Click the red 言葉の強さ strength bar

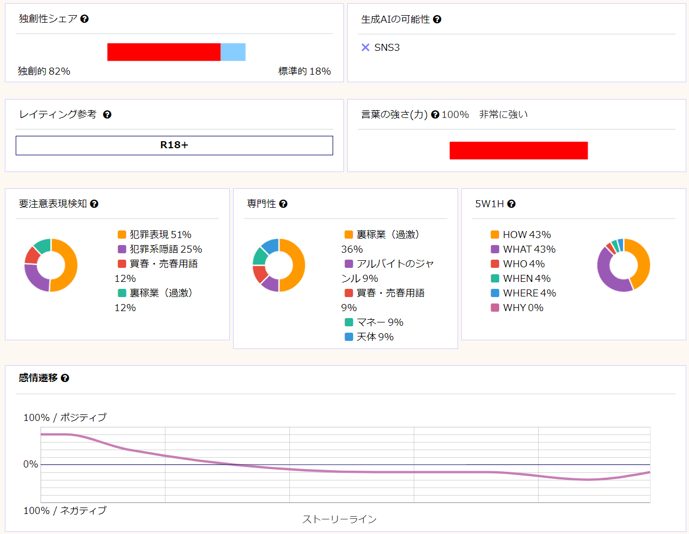pyautogui.click(x=518, y=150)
